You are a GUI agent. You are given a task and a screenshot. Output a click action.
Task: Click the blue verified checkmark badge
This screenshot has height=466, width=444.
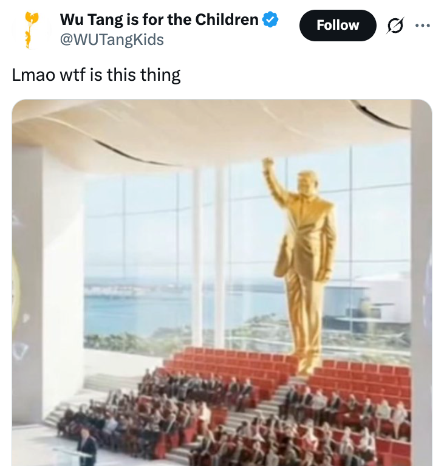(x=270, y=20)
